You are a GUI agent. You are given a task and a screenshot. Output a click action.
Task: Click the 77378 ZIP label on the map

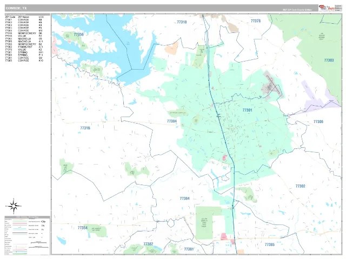(x=256, y=21)
